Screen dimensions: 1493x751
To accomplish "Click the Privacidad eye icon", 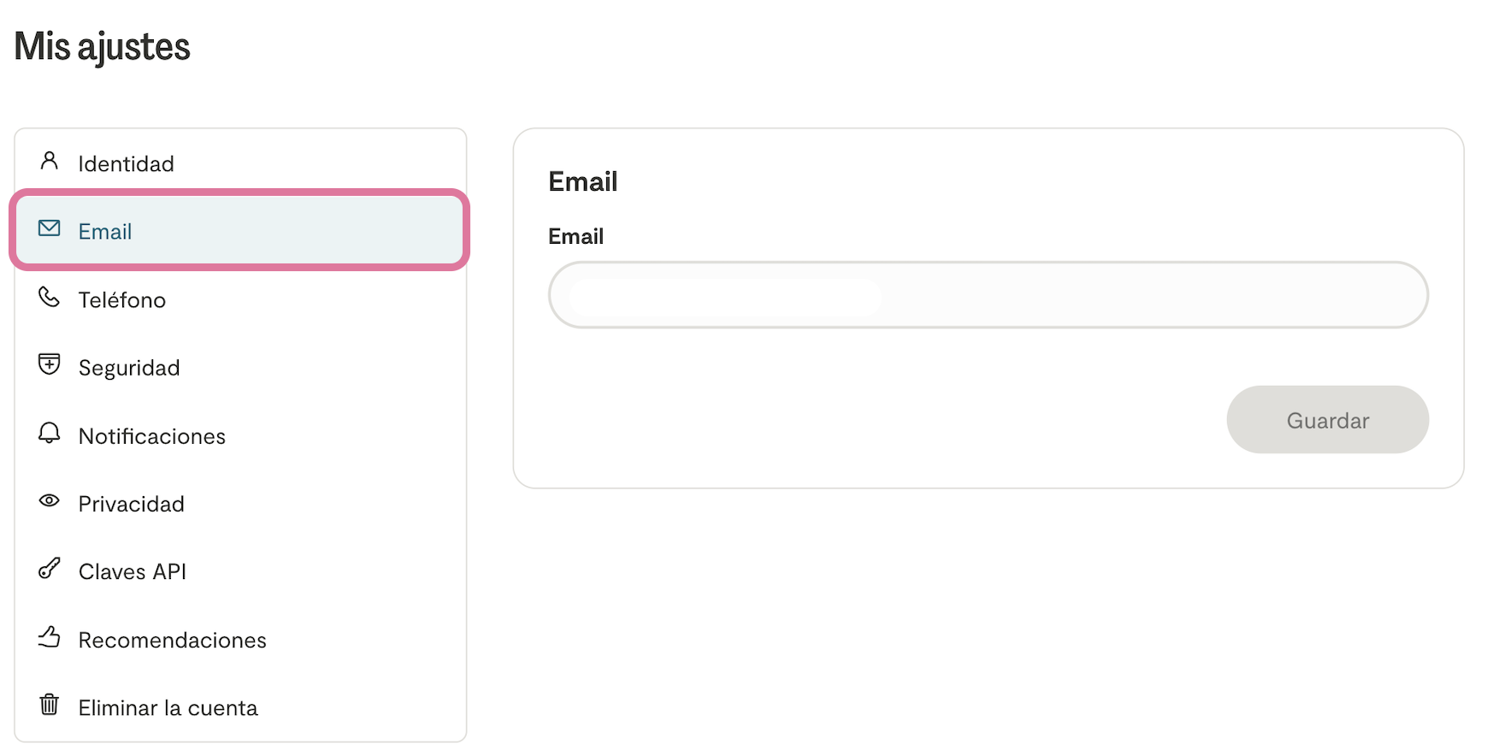I will click(x=50, y=500).
